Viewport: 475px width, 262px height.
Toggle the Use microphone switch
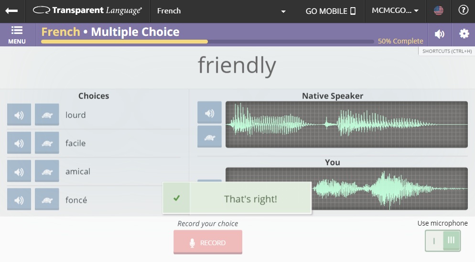coord(443,240)
